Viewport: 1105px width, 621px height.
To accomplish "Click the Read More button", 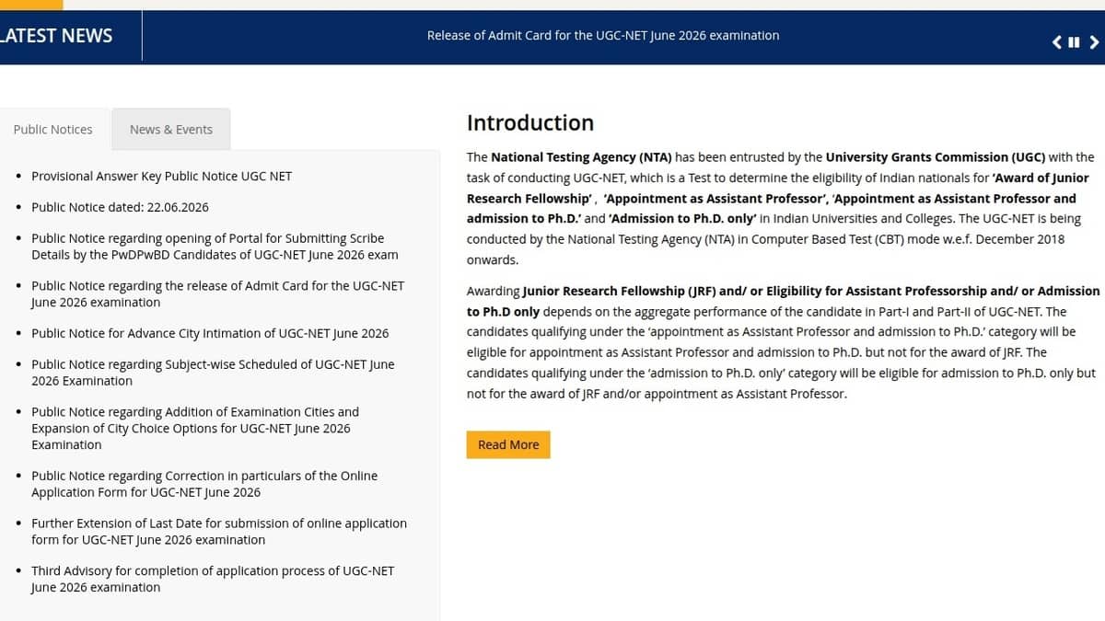I will pos(508,444).
